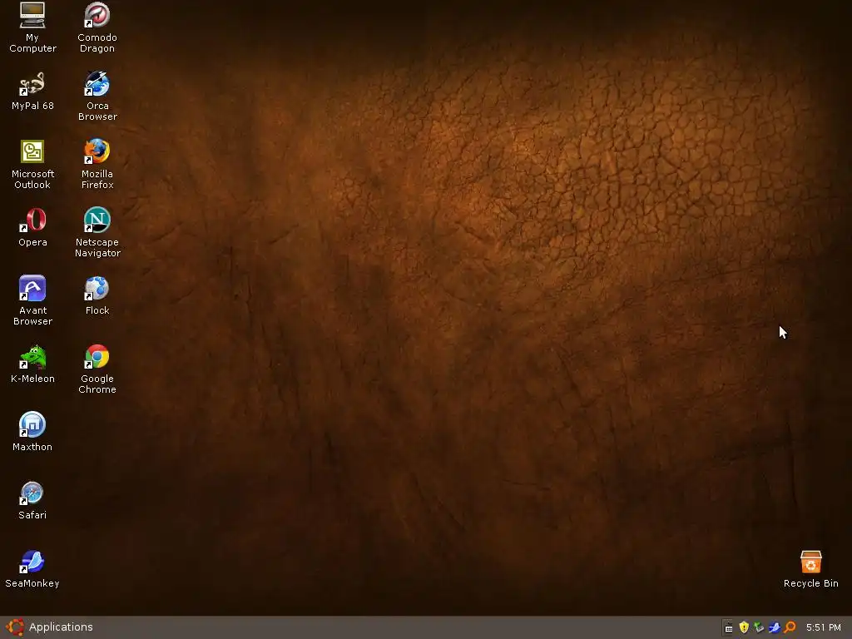Click the orange magnifier tray icon
The image size is (852, 639).
790,627
